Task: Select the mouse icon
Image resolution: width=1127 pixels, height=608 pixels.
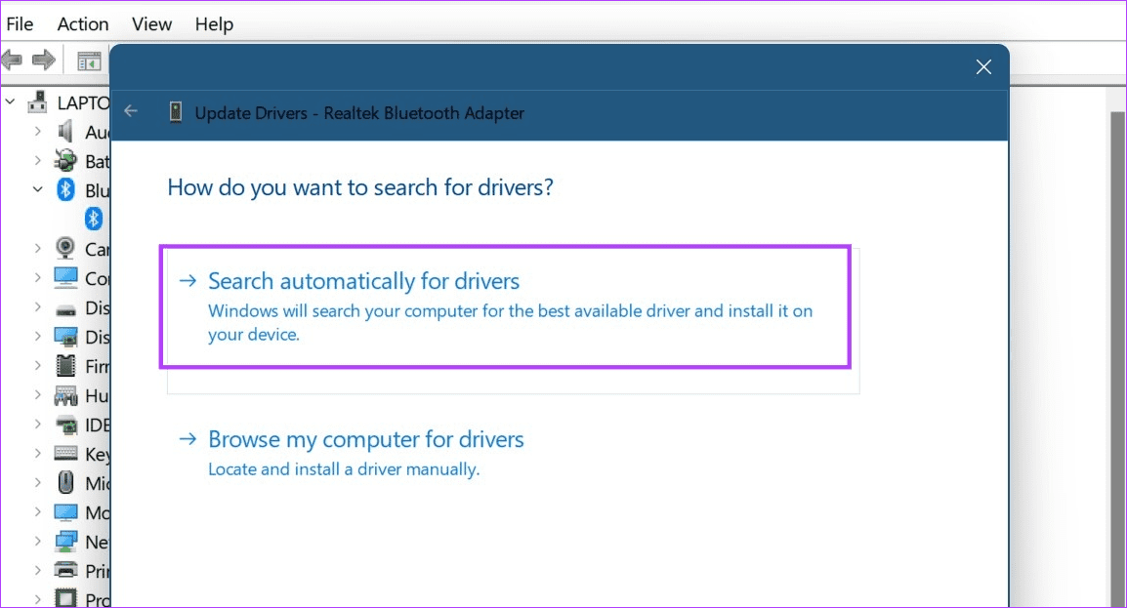Action: click(65, 482)
